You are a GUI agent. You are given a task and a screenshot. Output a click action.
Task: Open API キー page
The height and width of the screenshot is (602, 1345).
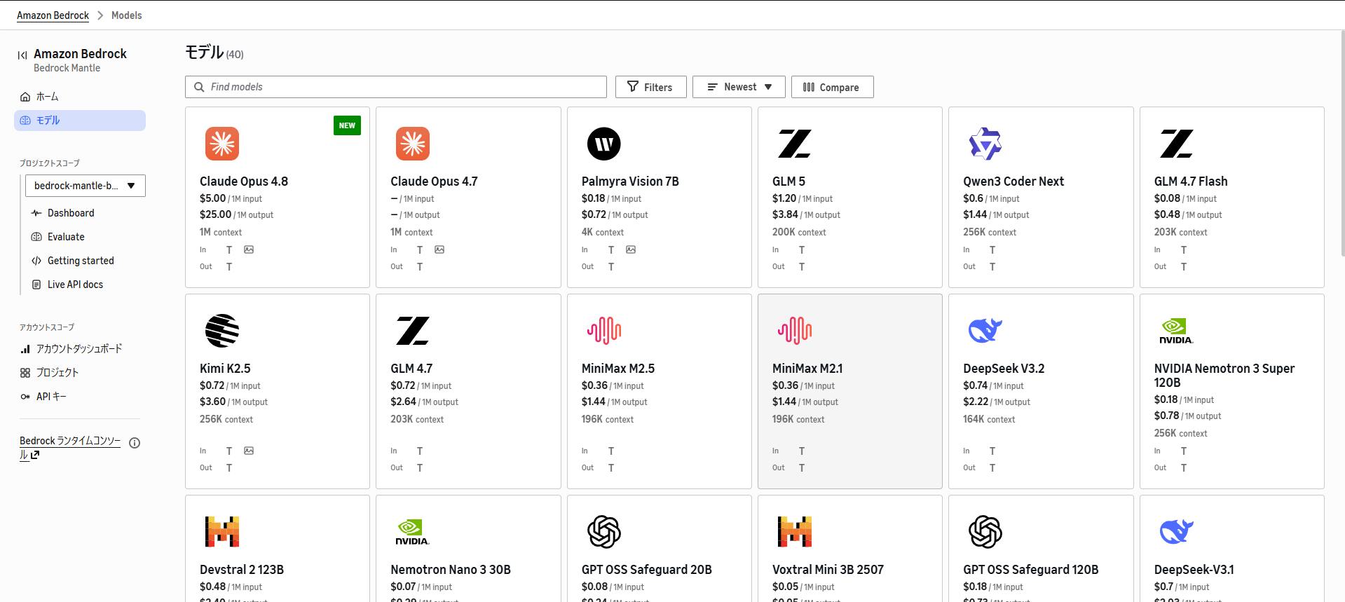(x=51, y=397)
